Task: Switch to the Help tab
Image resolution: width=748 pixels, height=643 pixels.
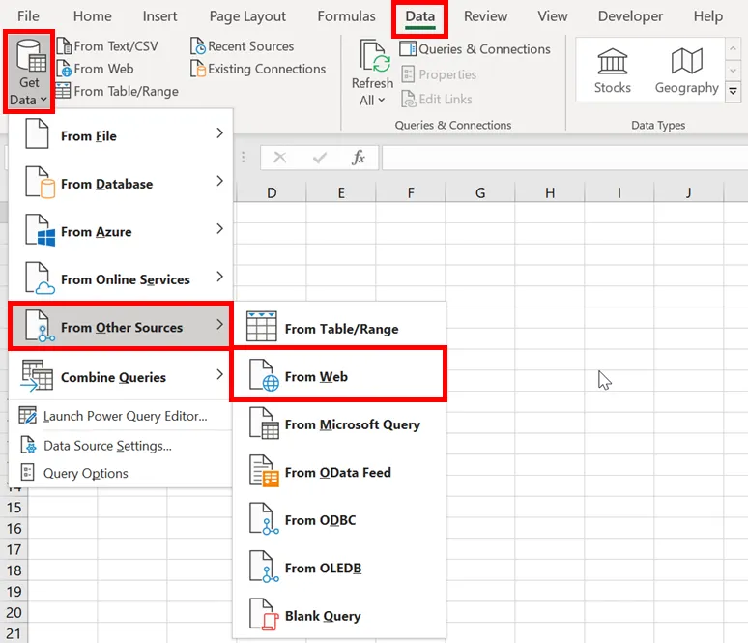Action: click(x=708, y=16)
